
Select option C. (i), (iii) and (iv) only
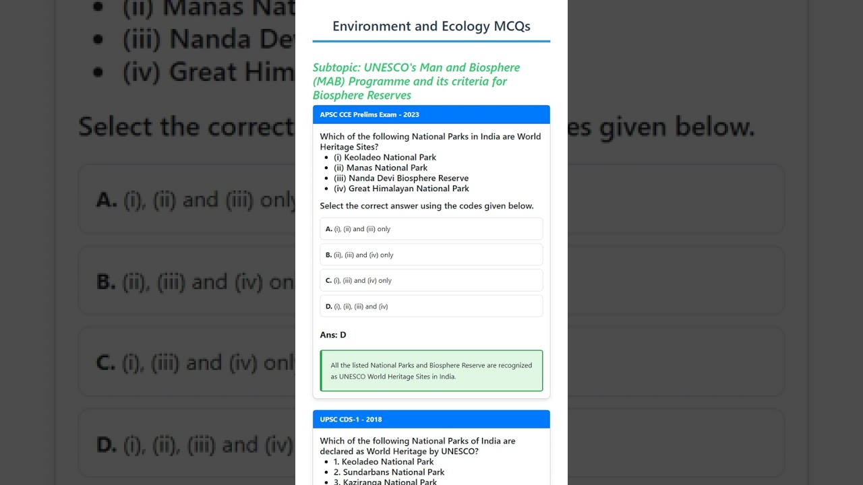431,280
